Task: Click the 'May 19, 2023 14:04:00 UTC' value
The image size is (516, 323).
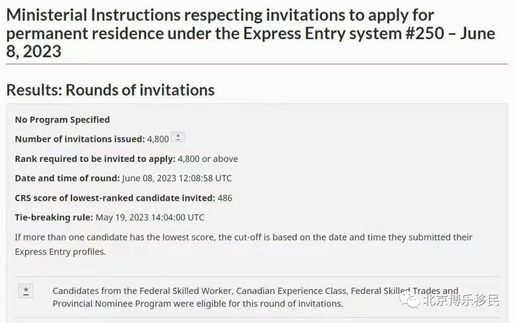Action: point(150,217)
